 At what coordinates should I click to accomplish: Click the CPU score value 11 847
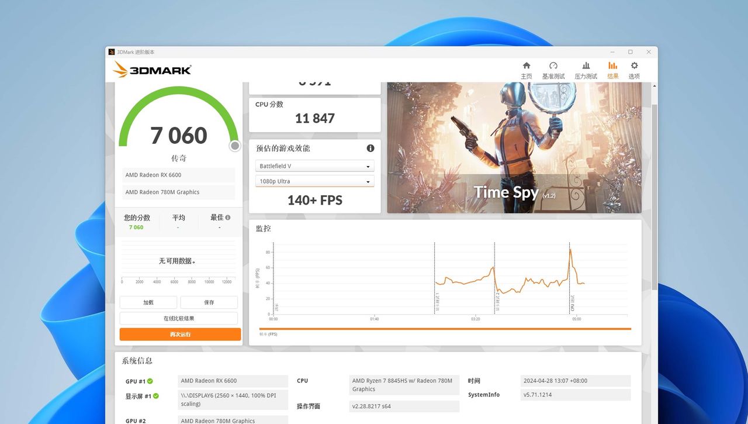pyautogui.click(x=315, y=118)
